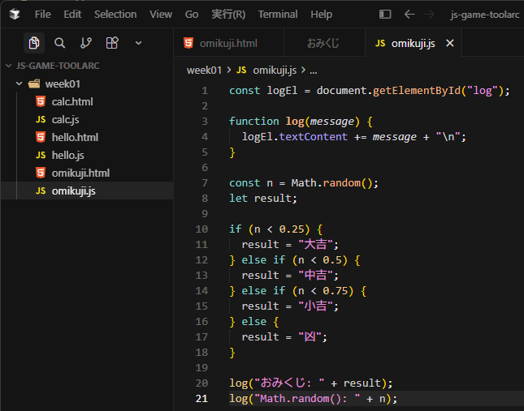
Task: Click the week01 folder icon
Action: pos(34,83)
